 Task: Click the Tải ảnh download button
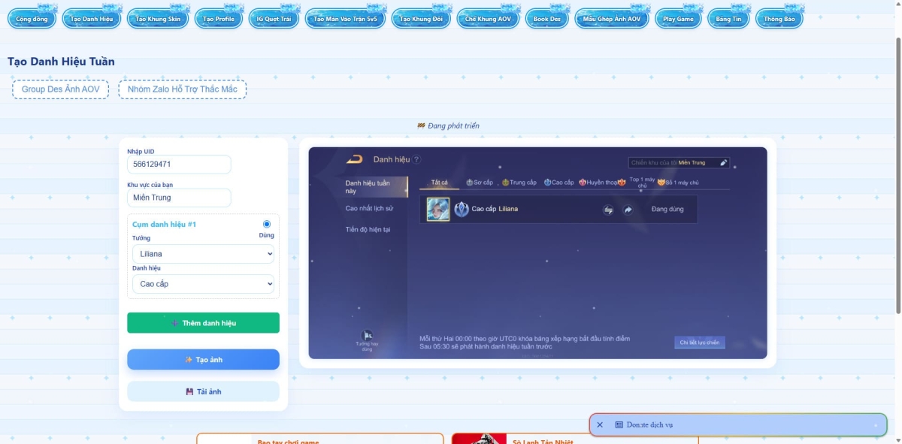click(x=203, y=391)
